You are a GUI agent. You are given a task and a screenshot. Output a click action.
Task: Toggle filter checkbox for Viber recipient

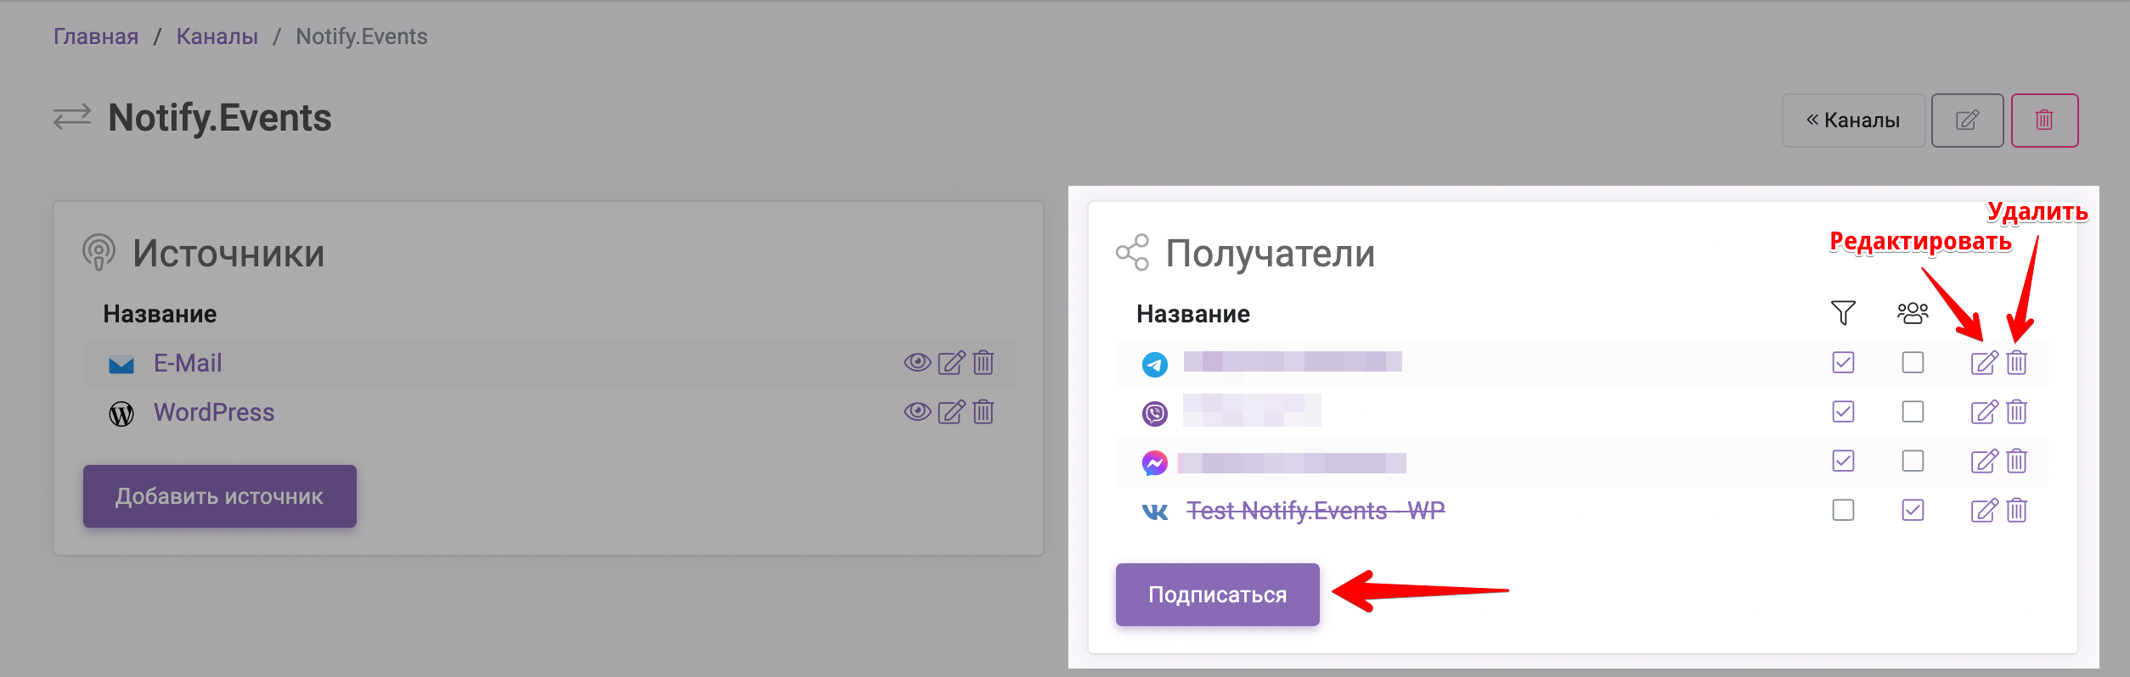coord(1843,411)
